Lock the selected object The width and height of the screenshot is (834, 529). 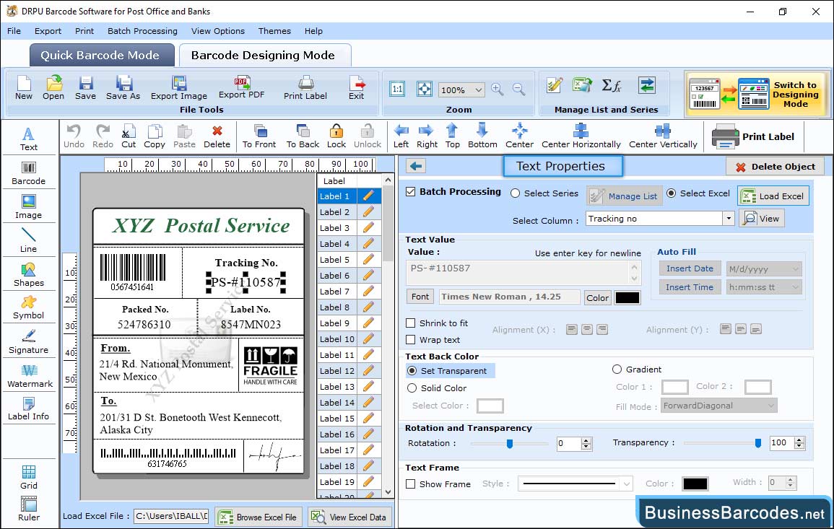[336, 136]
